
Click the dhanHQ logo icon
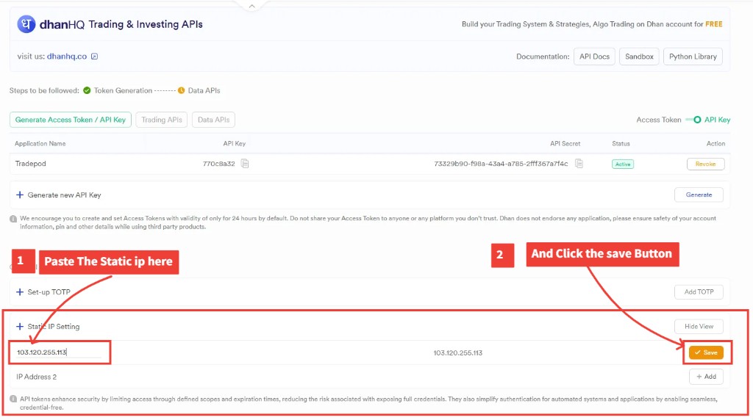pyautogui.click(x=26, y=24)
